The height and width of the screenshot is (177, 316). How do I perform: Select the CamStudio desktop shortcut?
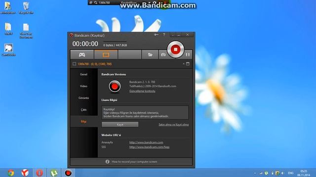point(8,50)
